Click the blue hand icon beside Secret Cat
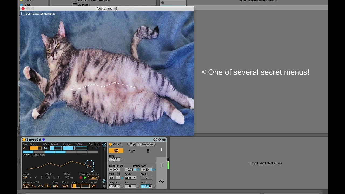This screenshot has width=345, height=194. 43,140
